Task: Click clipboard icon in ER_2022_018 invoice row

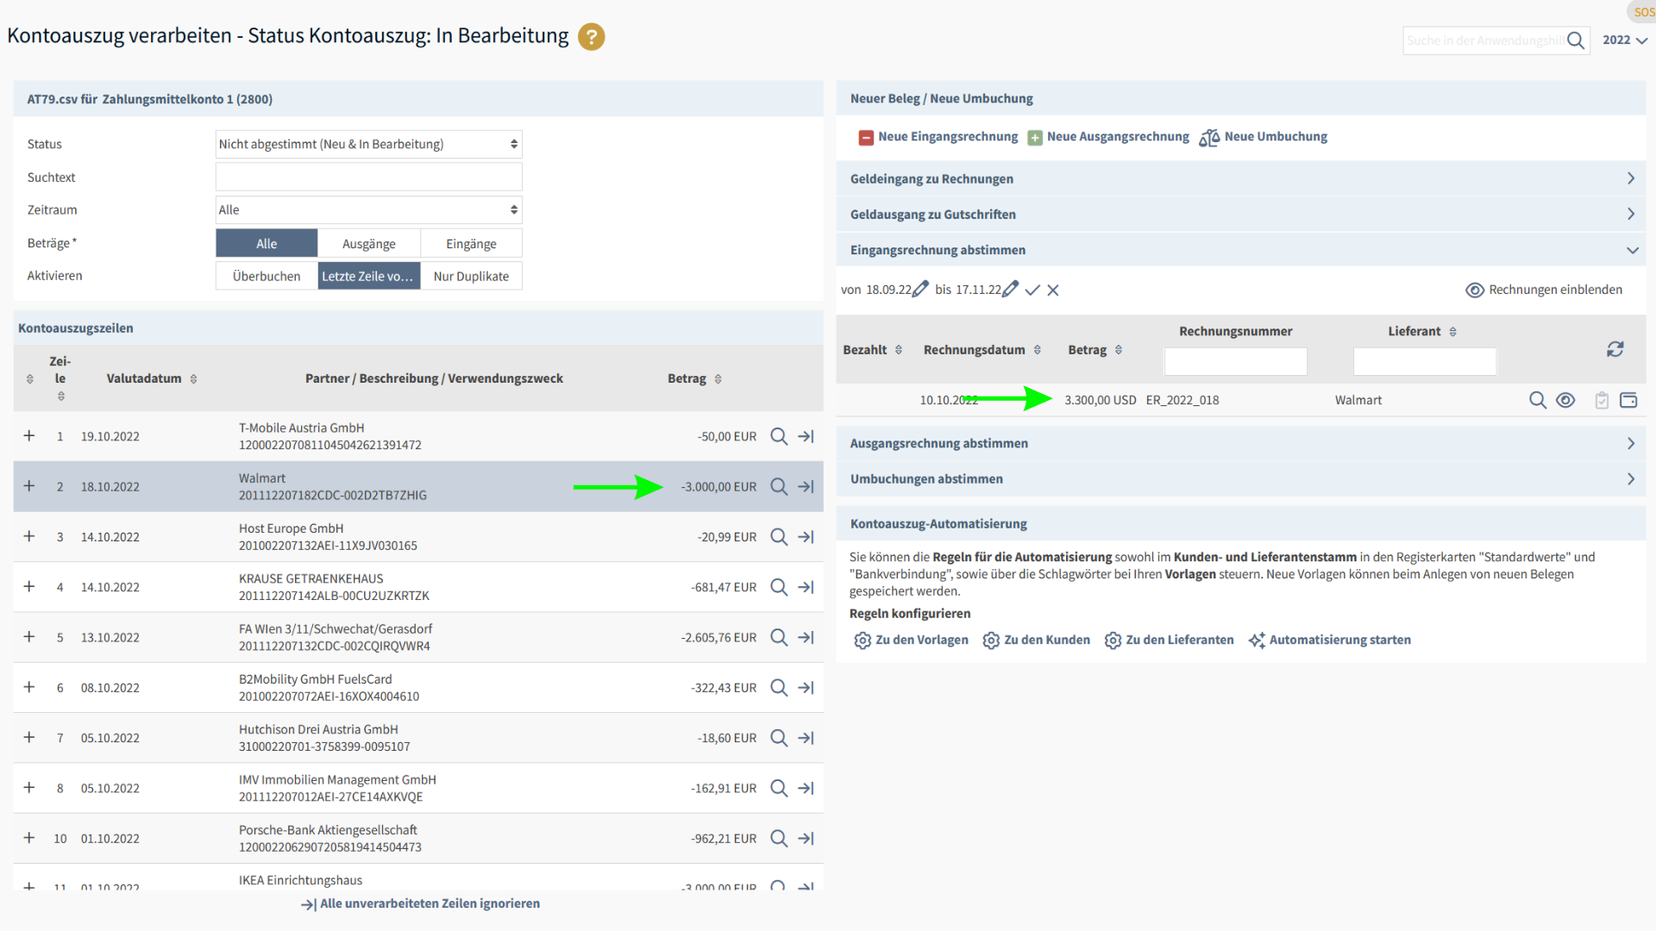Action: 1602,400
